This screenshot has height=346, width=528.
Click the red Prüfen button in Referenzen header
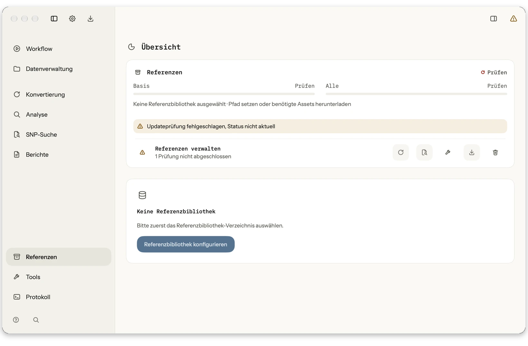pyautogui.click(x=494, y=72)
